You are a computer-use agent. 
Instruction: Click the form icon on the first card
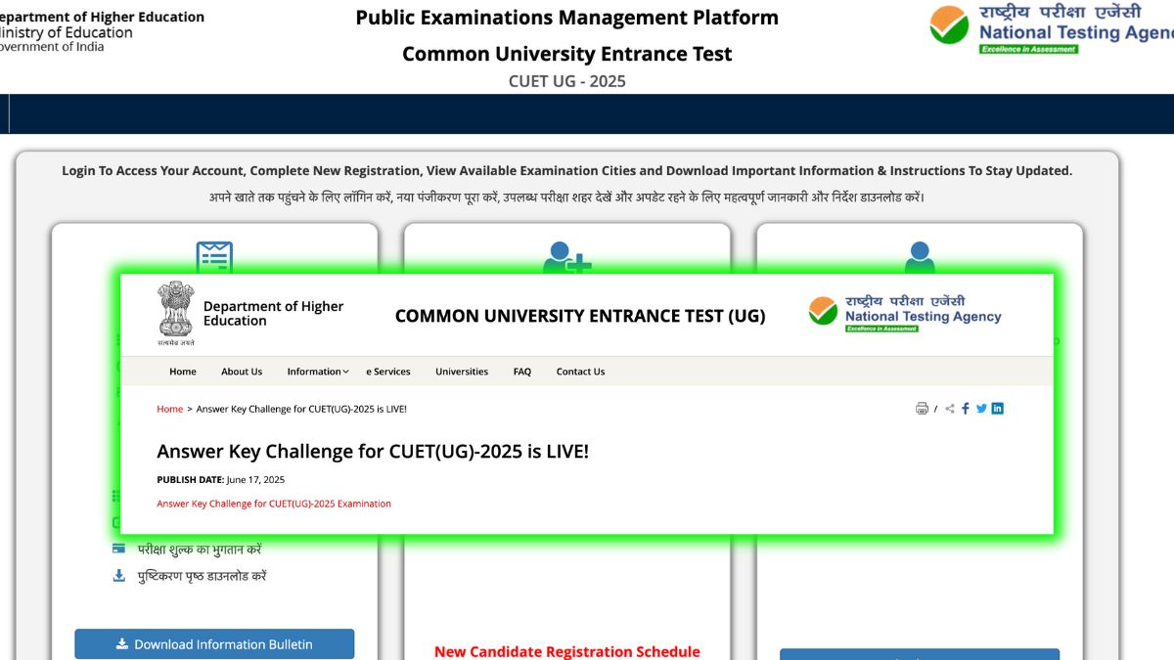tap(214, 257)
